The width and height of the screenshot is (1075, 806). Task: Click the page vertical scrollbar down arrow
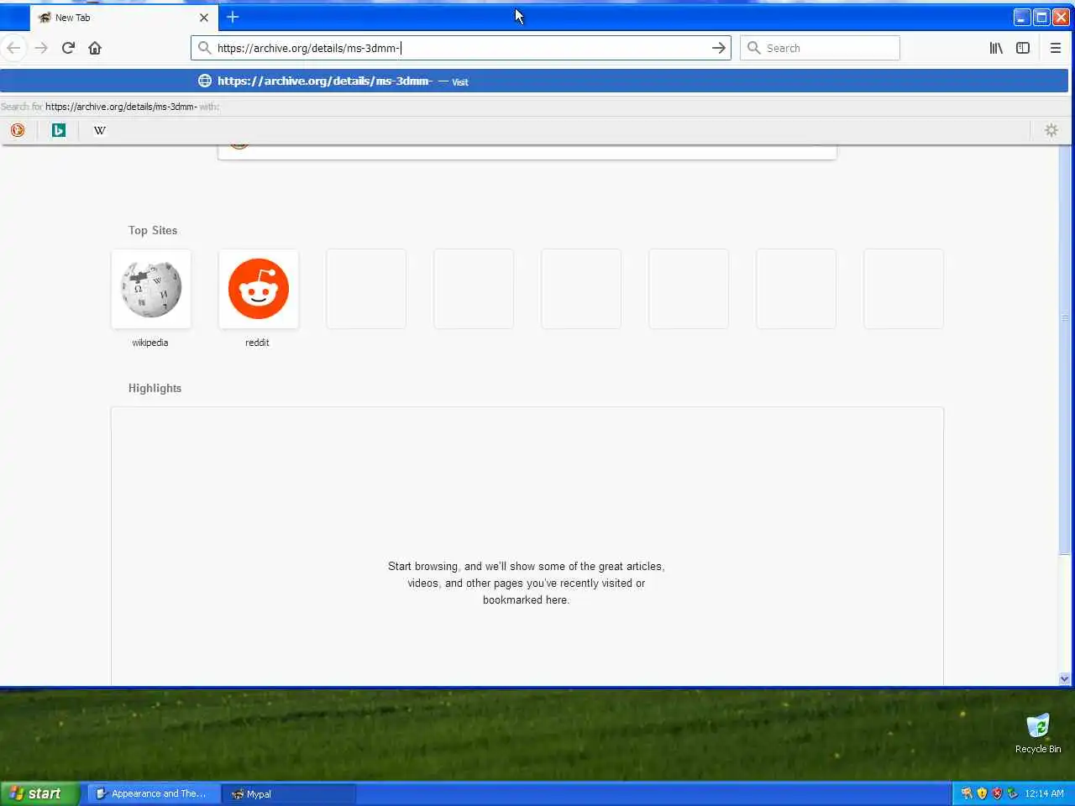pos(1065,678)
